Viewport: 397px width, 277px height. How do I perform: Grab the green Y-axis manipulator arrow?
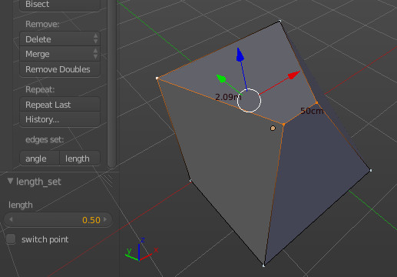[x=221, y=78]
